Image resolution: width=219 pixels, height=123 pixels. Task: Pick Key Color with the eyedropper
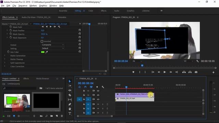pos(47,52)
